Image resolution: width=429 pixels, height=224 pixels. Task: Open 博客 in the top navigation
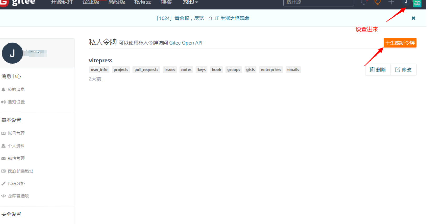(166, 2)
